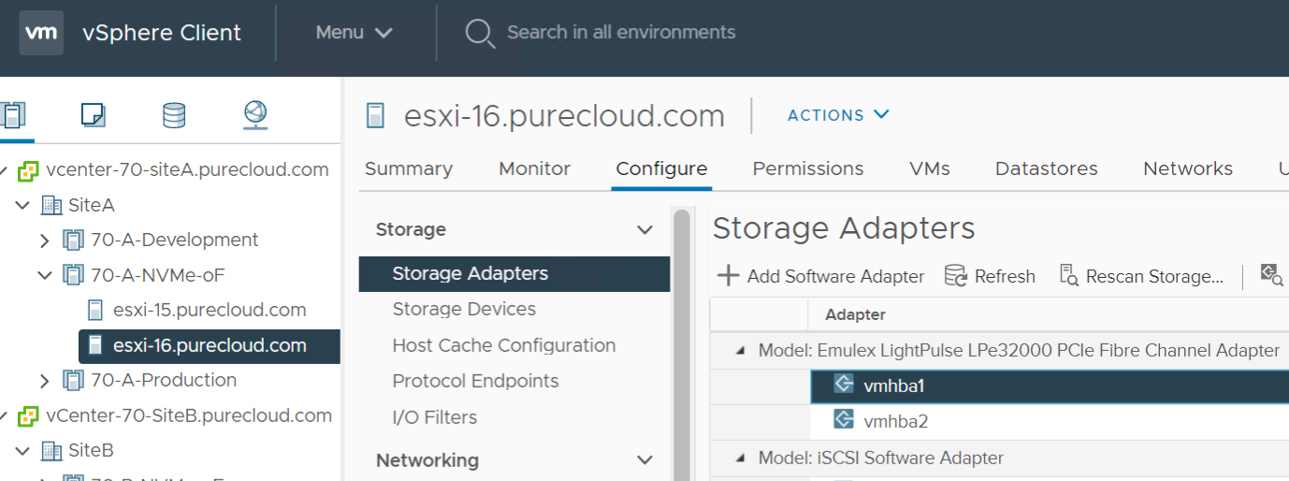Screen dimensions: 1289x481
Task: Click vcenter-70-siteA vCenter icon
Action: coord(28,169)
